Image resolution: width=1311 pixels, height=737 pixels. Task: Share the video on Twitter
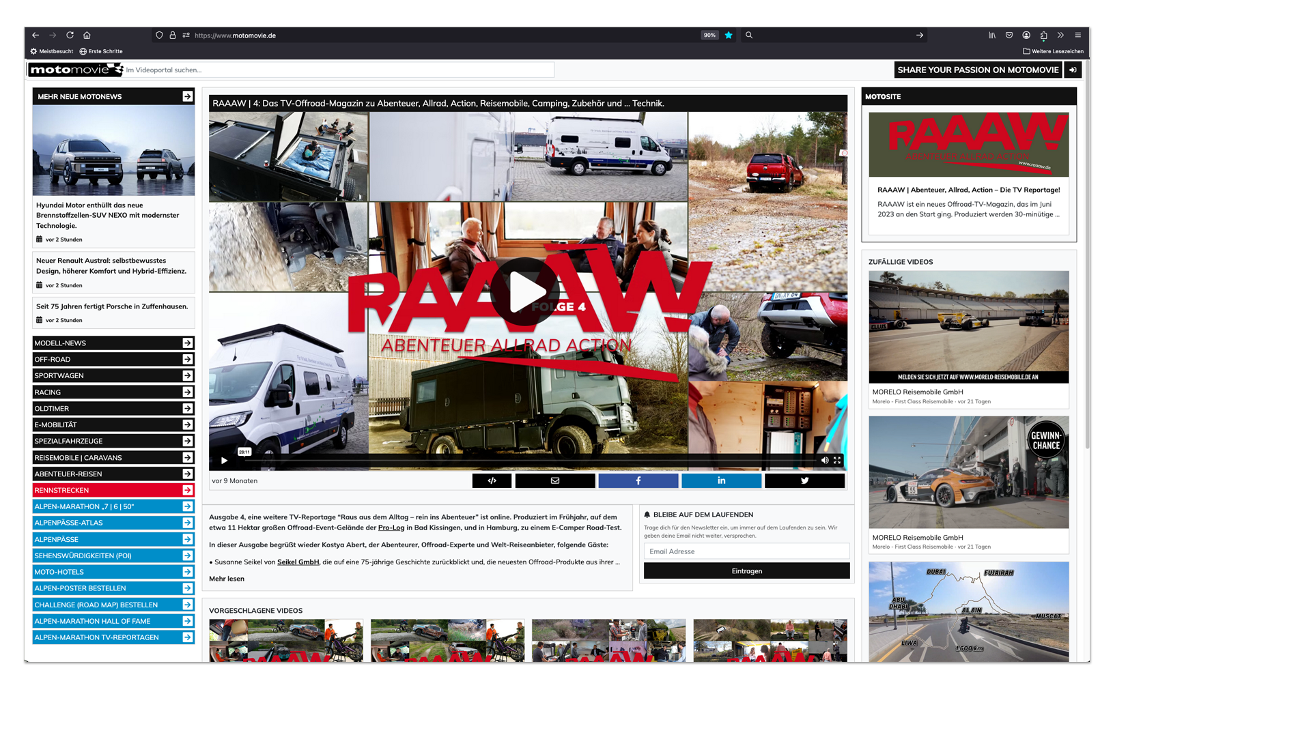pyautogui.click(x=805, y=481)
